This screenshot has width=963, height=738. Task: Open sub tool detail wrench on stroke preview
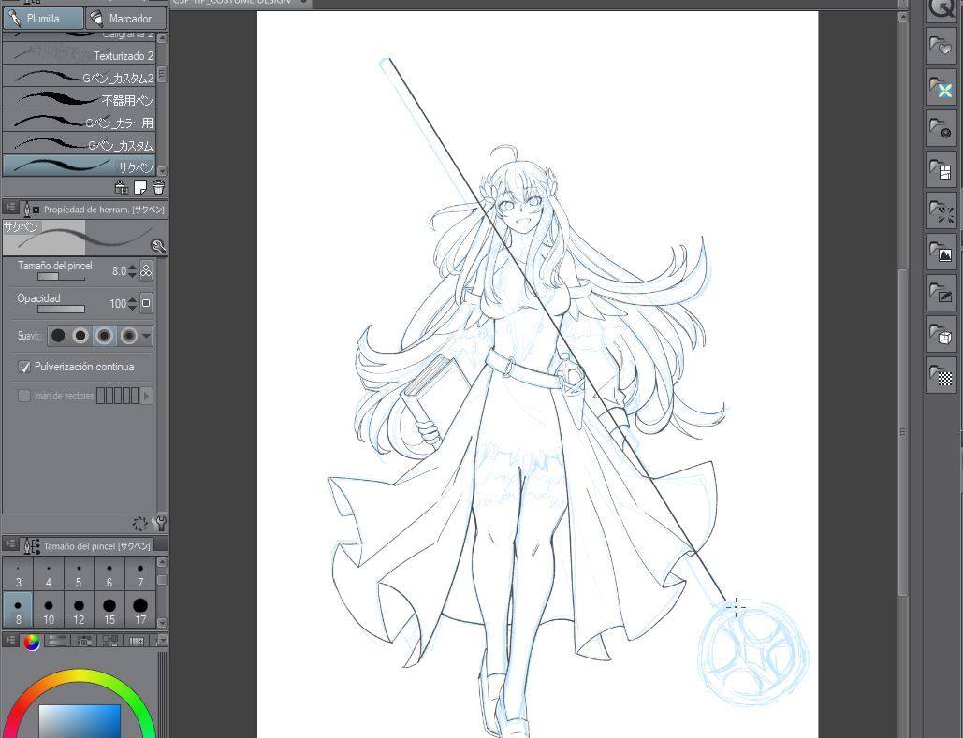click(158, 246)
